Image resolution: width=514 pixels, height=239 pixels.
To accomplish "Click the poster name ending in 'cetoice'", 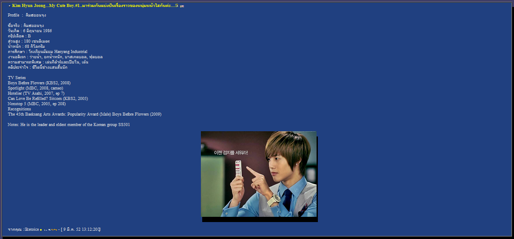I will [32, 229].
